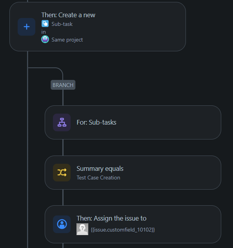Click the 'Then: Create a new' heading

tap(68, 15)
